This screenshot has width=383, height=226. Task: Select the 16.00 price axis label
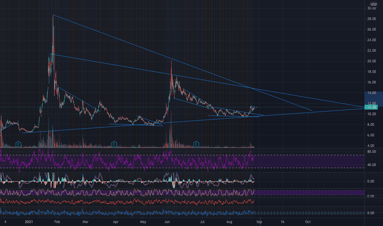371,82
